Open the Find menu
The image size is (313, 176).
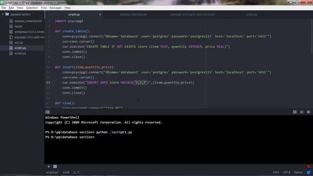(x=44, y=8)
